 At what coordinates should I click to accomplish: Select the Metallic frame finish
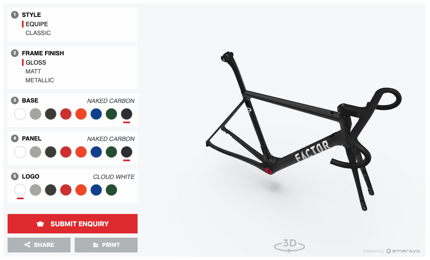tap(40, 80)
